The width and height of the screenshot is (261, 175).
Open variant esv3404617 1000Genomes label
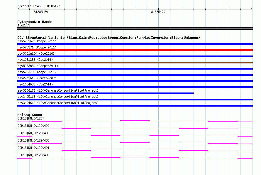coord(58,103)
